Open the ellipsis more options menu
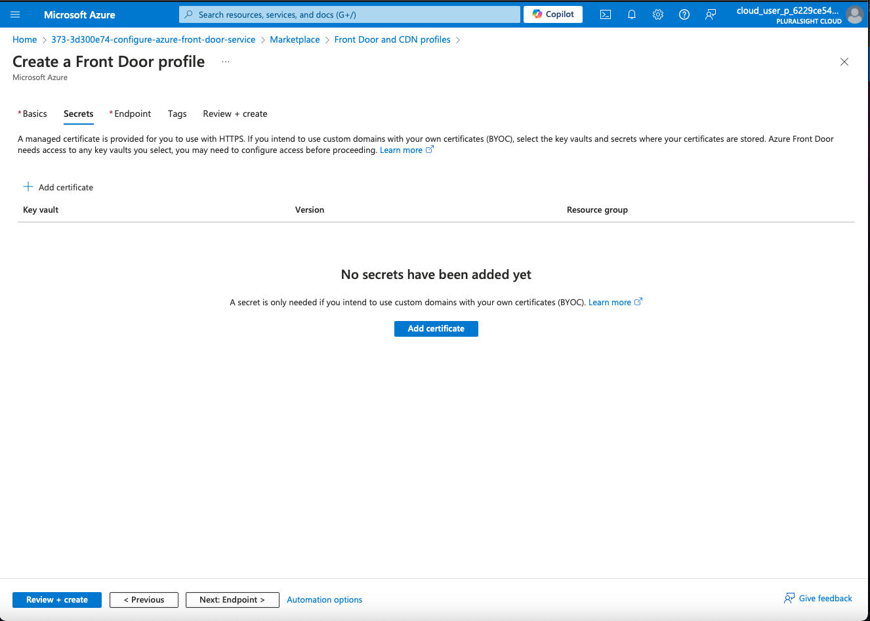Viewport: 870px width, 621px height. point(226,62)
